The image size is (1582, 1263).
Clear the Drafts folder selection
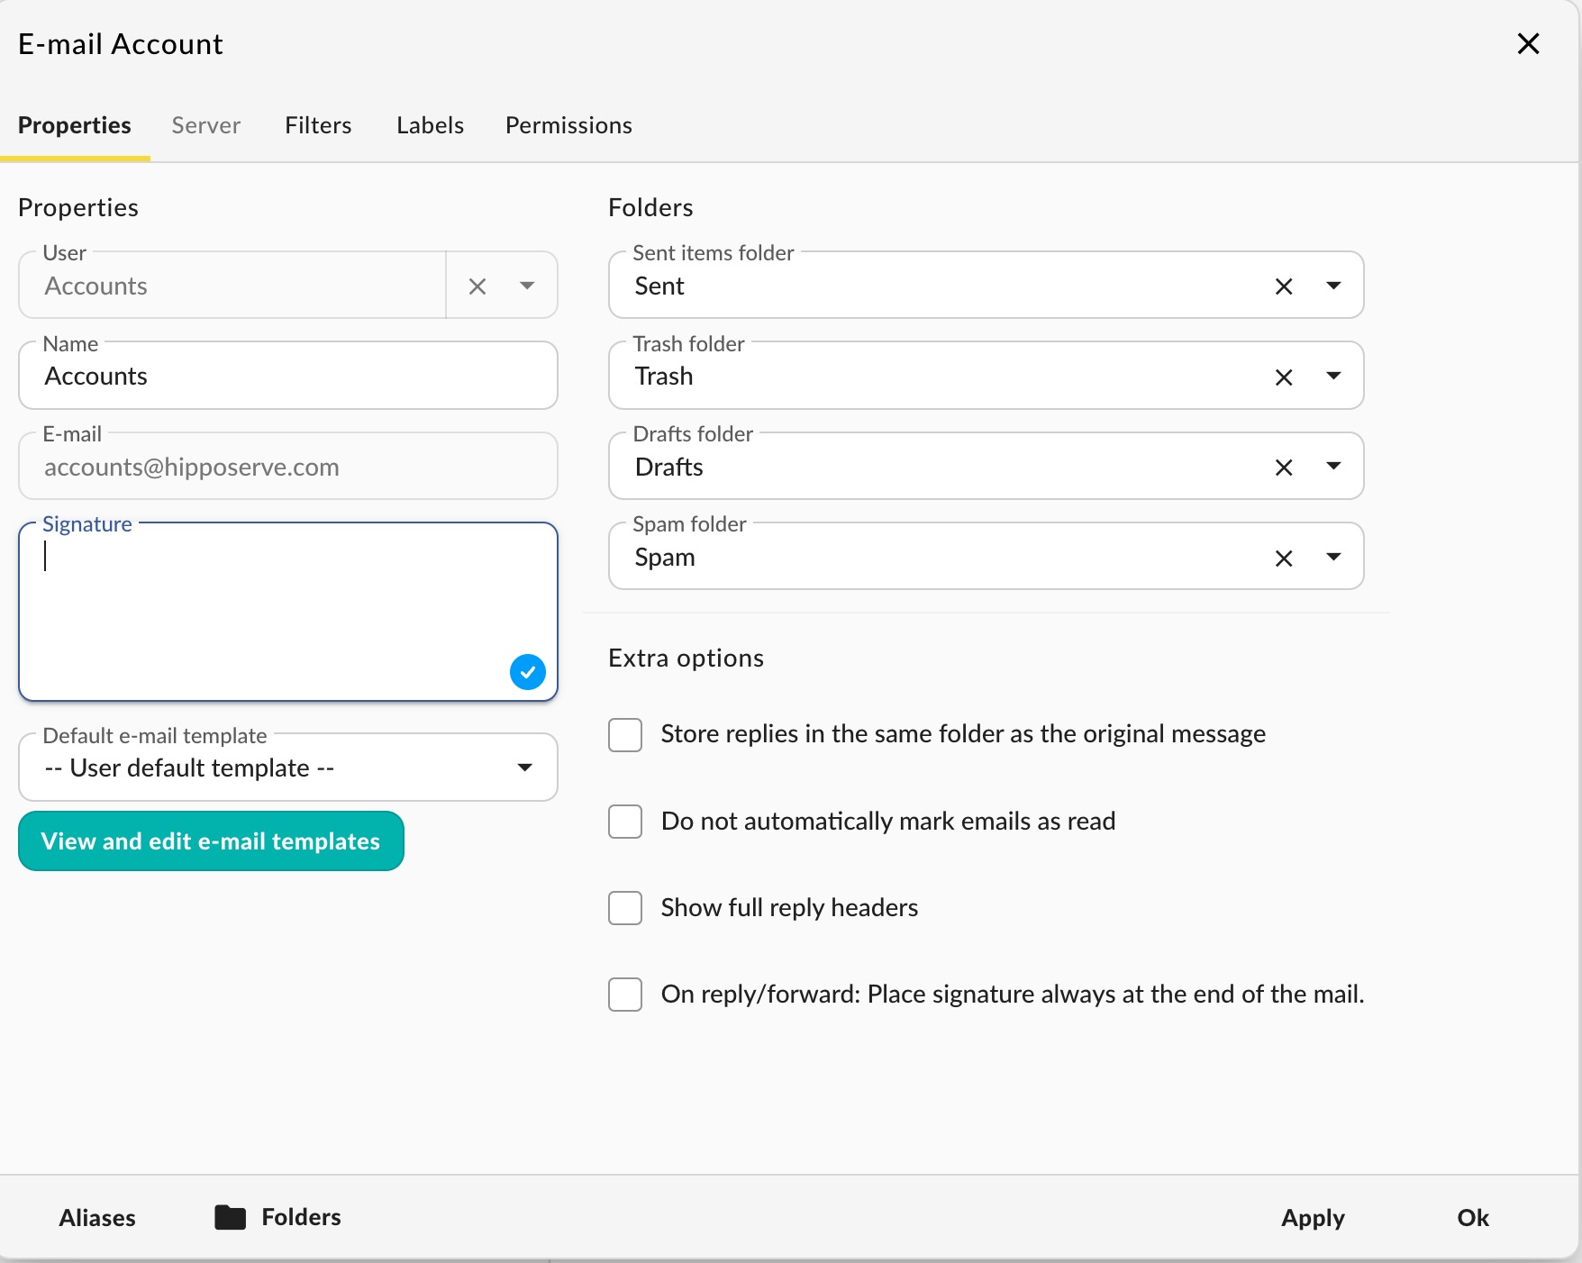[x=1284, y=468]
